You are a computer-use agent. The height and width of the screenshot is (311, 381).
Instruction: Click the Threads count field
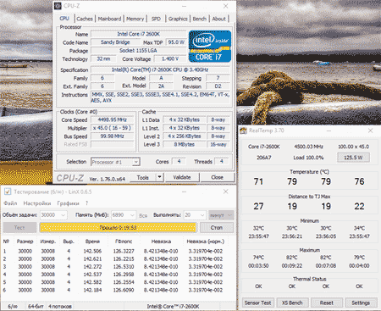pyautogui.click(x=222, y=162)
